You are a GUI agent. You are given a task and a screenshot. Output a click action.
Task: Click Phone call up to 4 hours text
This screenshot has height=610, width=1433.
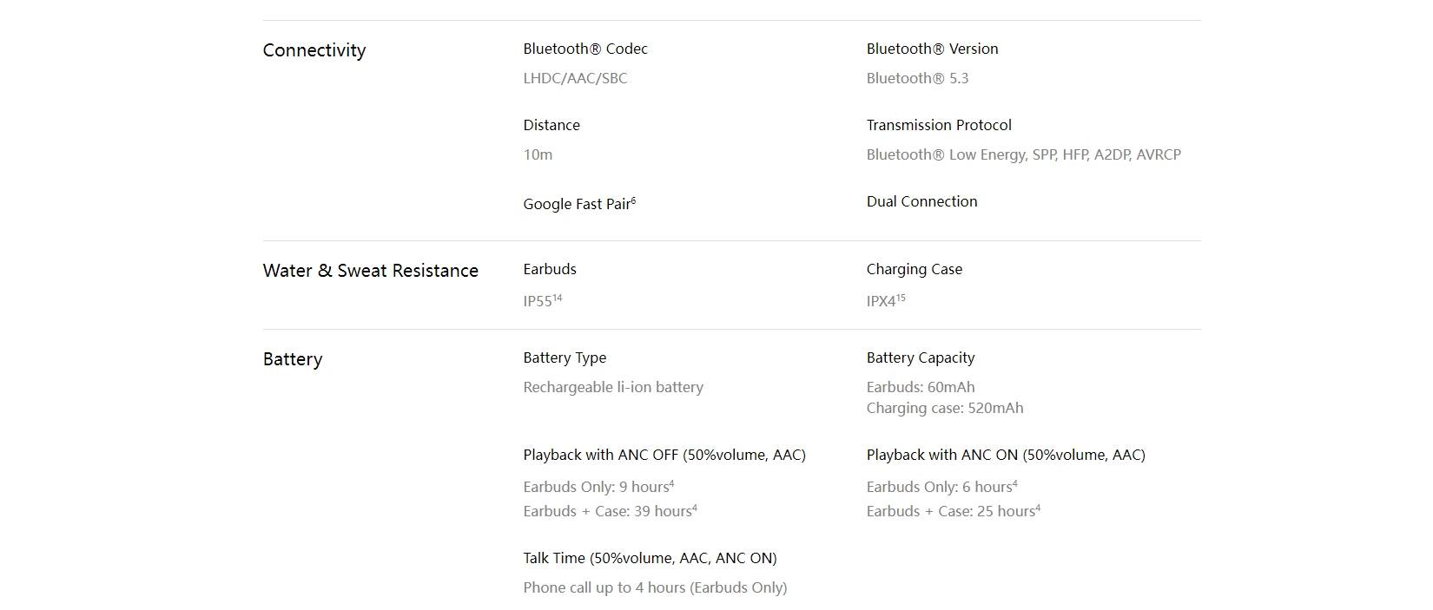655,587
